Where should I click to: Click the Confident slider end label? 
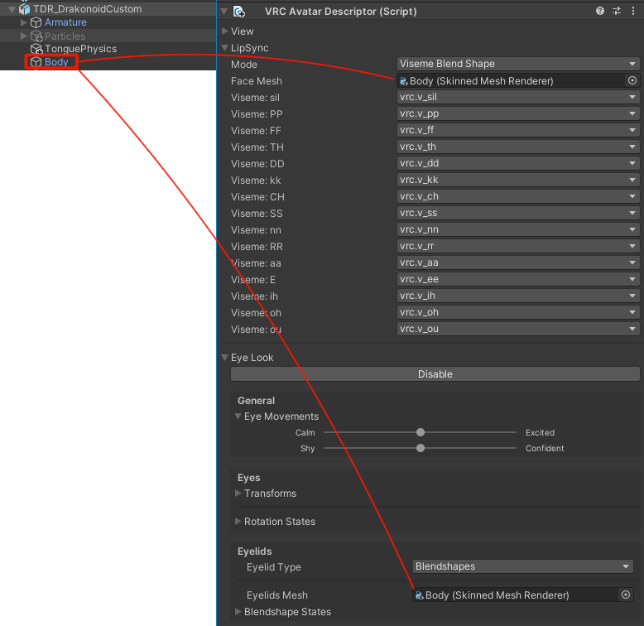pyautogui.click(x=545, y=448)
